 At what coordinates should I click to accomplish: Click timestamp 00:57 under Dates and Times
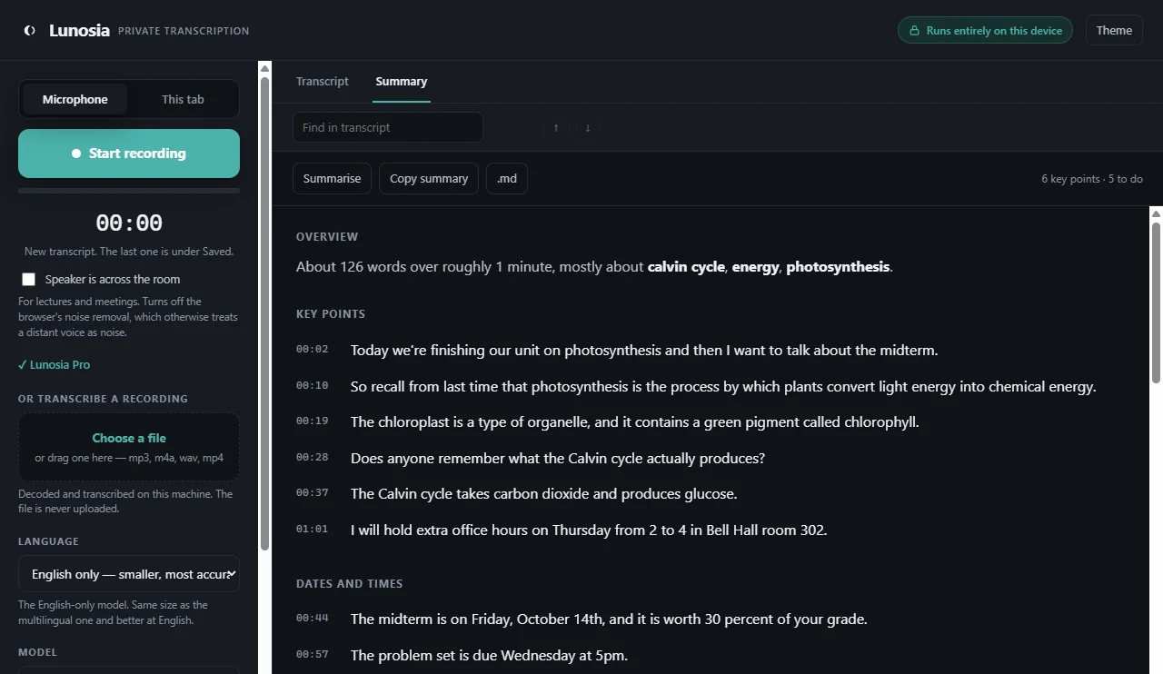click(312, 654)
